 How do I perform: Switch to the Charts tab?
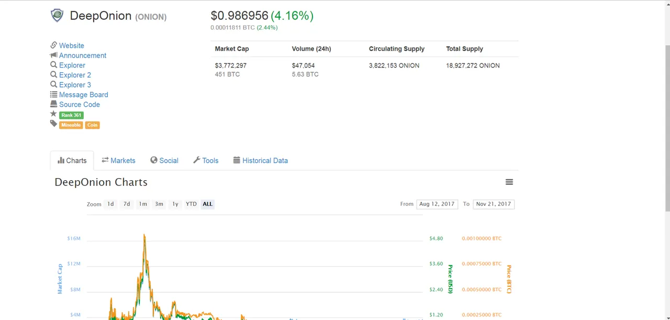click(x=72, y=161)
